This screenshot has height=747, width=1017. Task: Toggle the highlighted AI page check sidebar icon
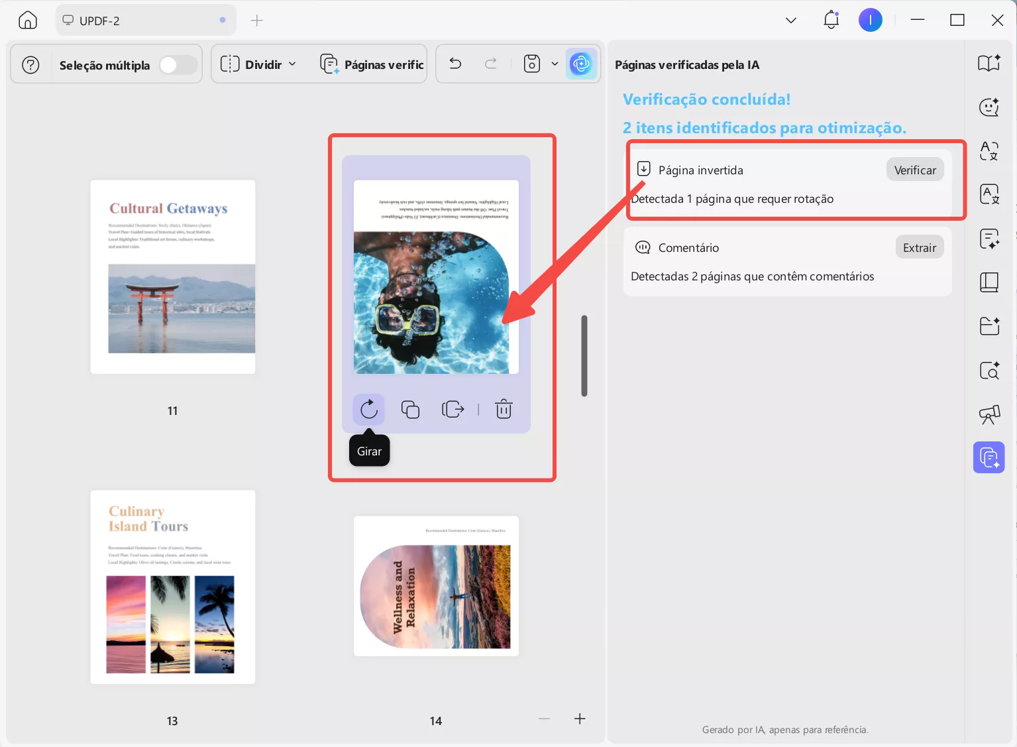coord(989,457)
